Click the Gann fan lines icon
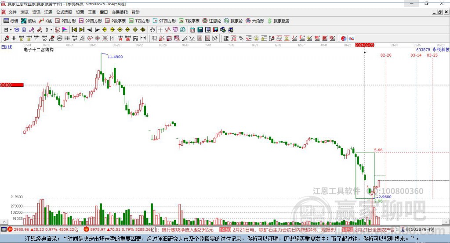450x243 pixels. [161, 39]
